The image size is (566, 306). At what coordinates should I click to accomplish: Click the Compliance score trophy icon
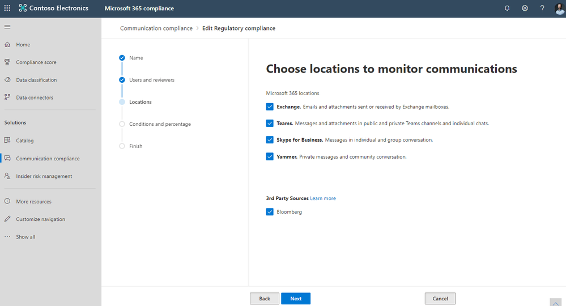coord(7,62)
